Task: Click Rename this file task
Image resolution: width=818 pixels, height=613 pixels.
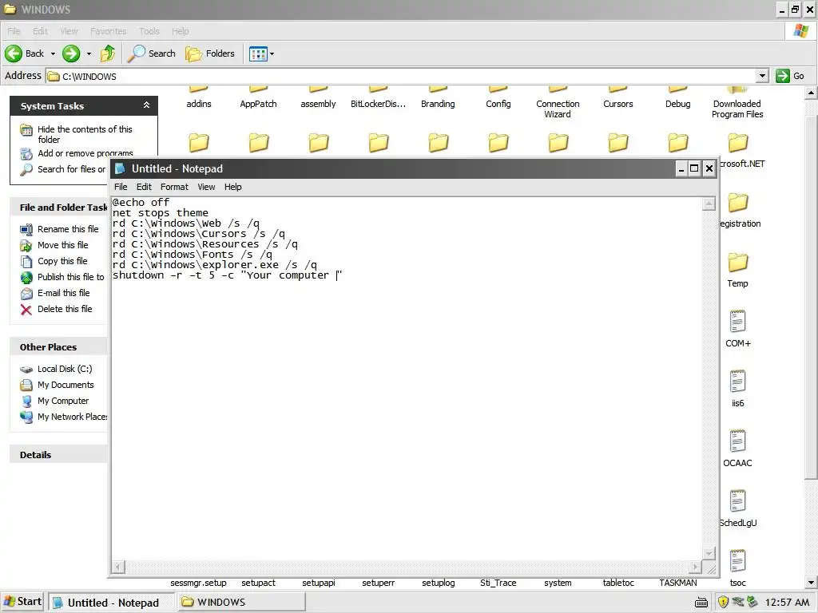Action: click(68, 229)
